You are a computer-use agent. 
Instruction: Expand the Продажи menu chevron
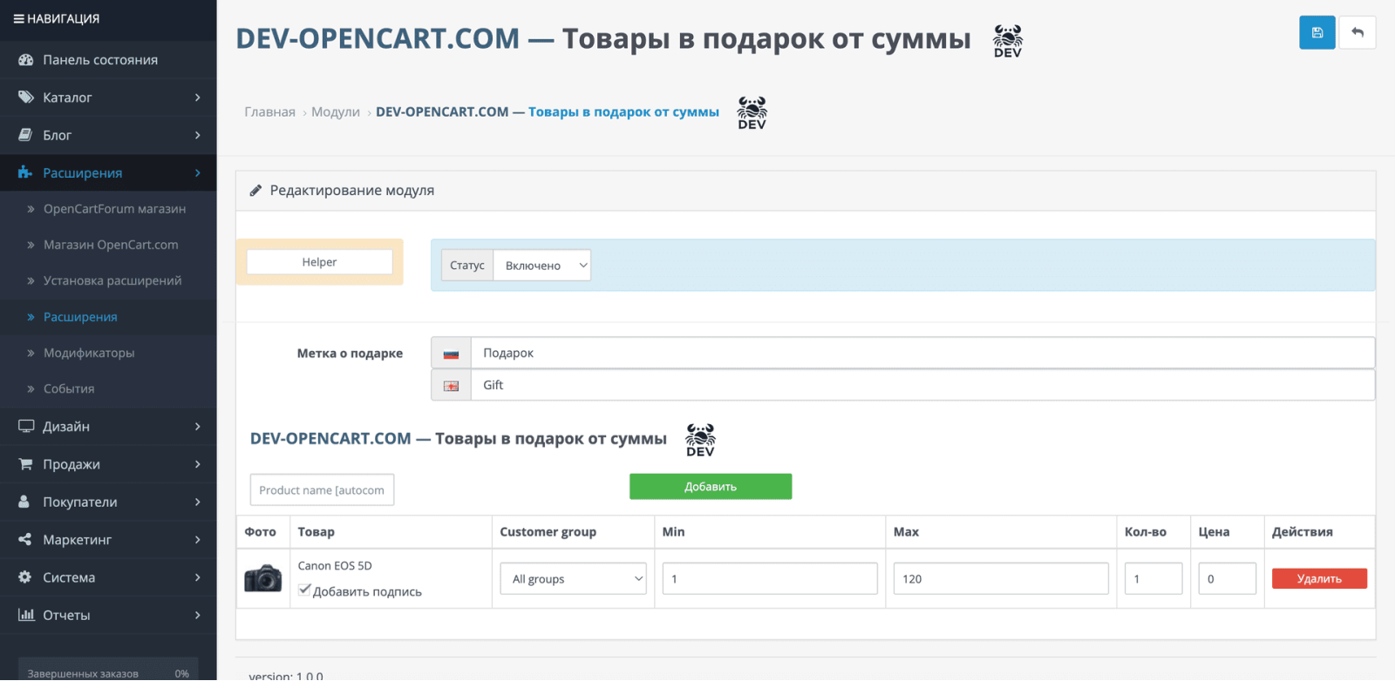pyautogui.click(x=198, y=464)
